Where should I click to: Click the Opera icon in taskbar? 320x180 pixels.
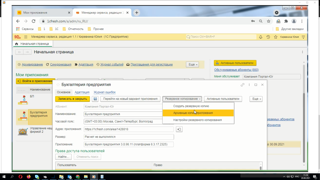coord(21,177)
